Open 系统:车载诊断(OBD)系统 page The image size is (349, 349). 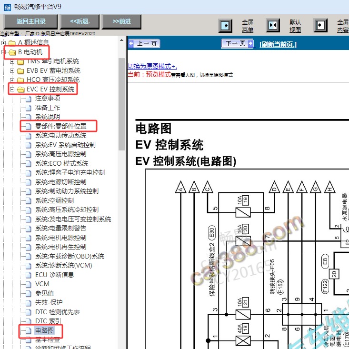pyautogui.click(x=70, y=257)
